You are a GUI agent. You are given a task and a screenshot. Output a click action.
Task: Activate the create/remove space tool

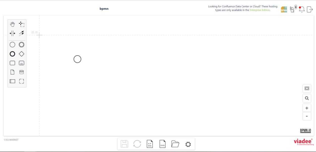(12, 33)
